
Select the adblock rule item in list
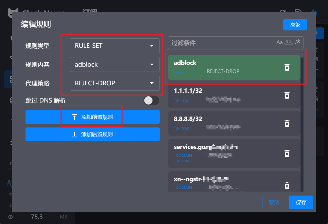pos(225,67)
